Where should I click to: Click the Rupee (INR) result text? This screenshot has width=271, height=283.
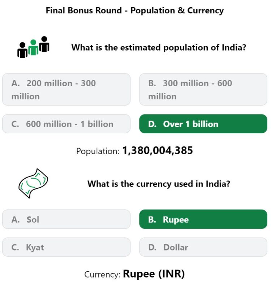[154, 274]
